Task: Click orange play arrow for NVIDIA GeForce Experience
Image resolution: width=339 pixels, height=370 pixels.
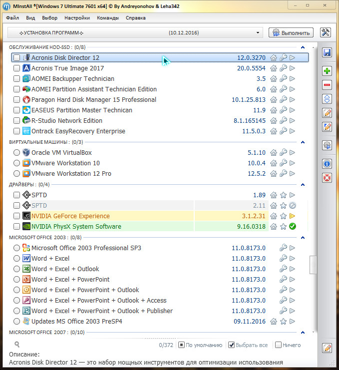Action: click(292, 216)
